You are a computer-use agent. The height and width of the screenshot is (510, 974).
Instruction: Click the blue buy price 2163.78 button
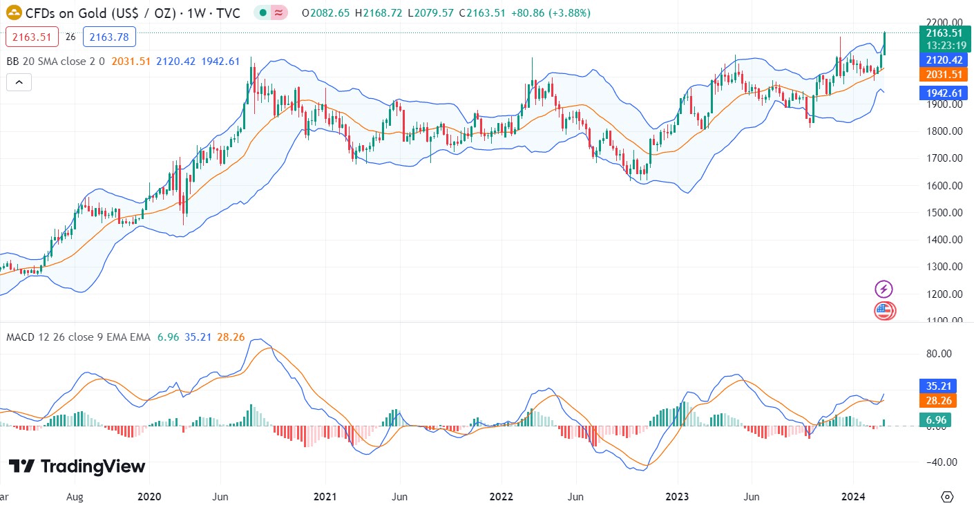(x=109, y=37)
